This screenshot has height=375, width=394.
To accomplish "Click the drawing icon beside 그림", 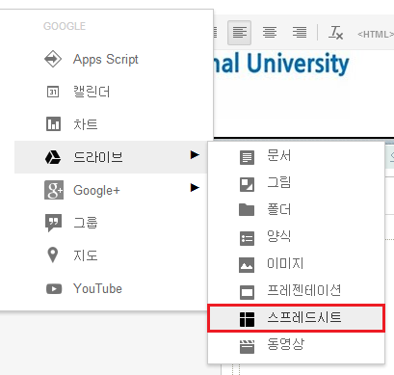I will 247,184.
